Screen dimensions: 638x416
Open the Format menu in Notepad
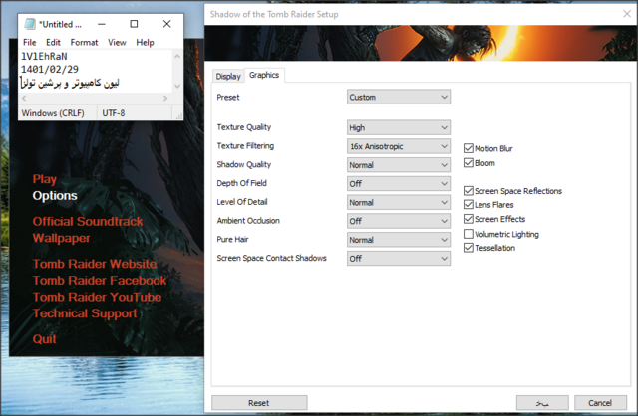pyautogui.click(x=84, y=43)
